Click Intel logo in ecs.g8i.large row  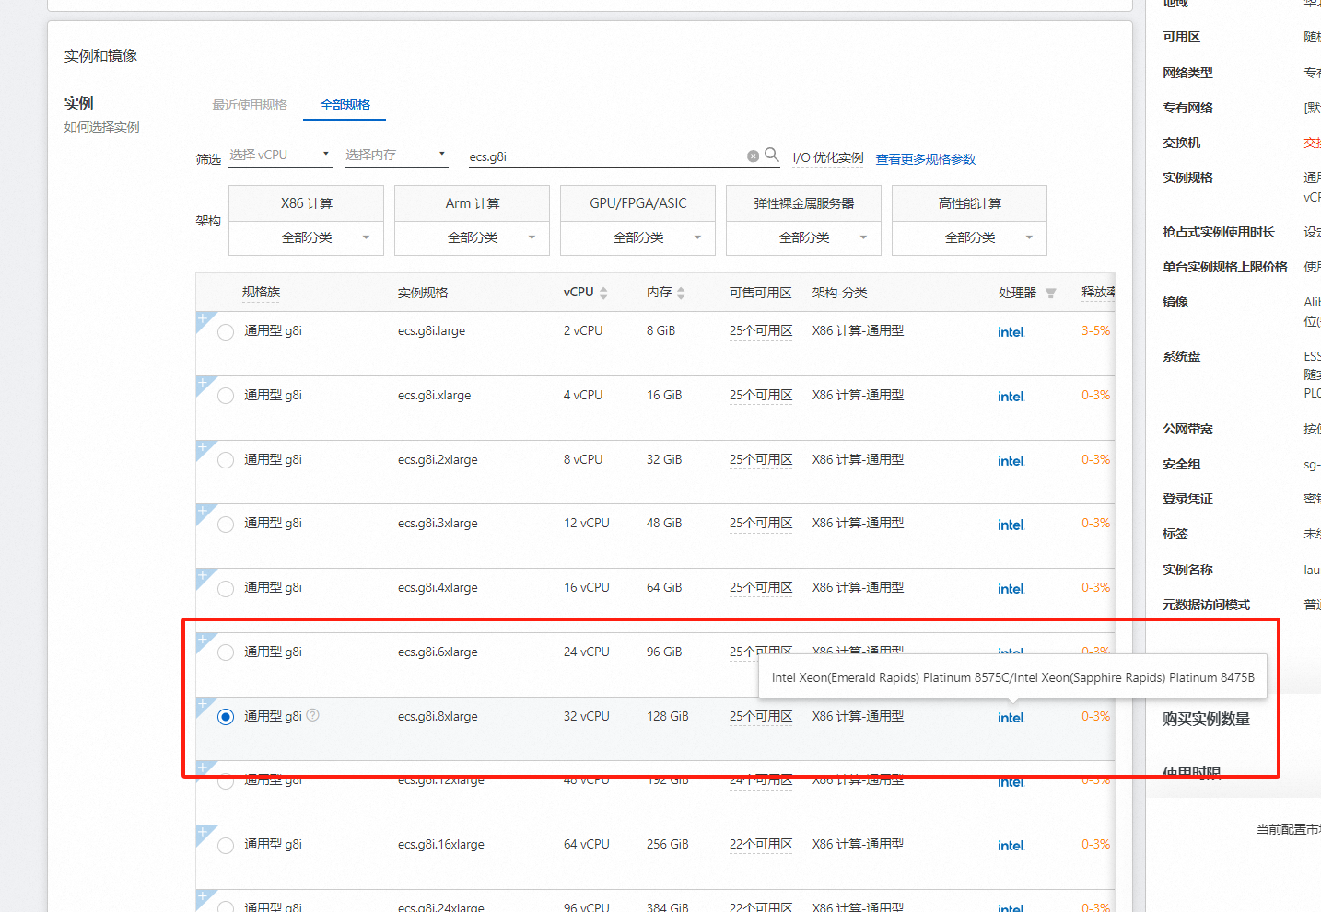coord(1011,332)
